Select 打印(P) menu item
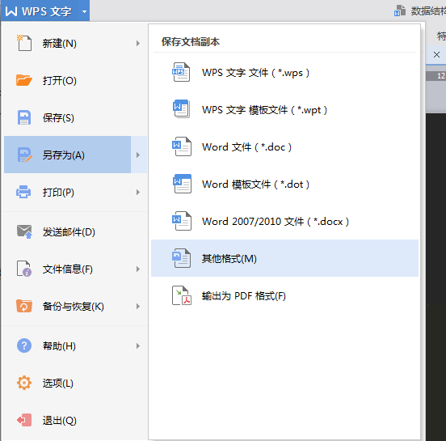This screenshot has height=441, width=446. point(75,192)
